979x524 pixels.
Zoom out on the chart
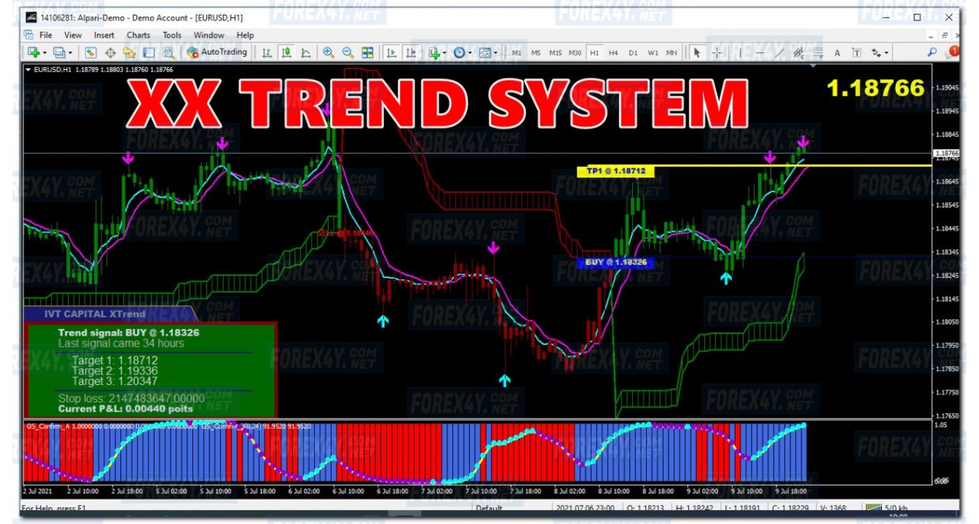348,52
